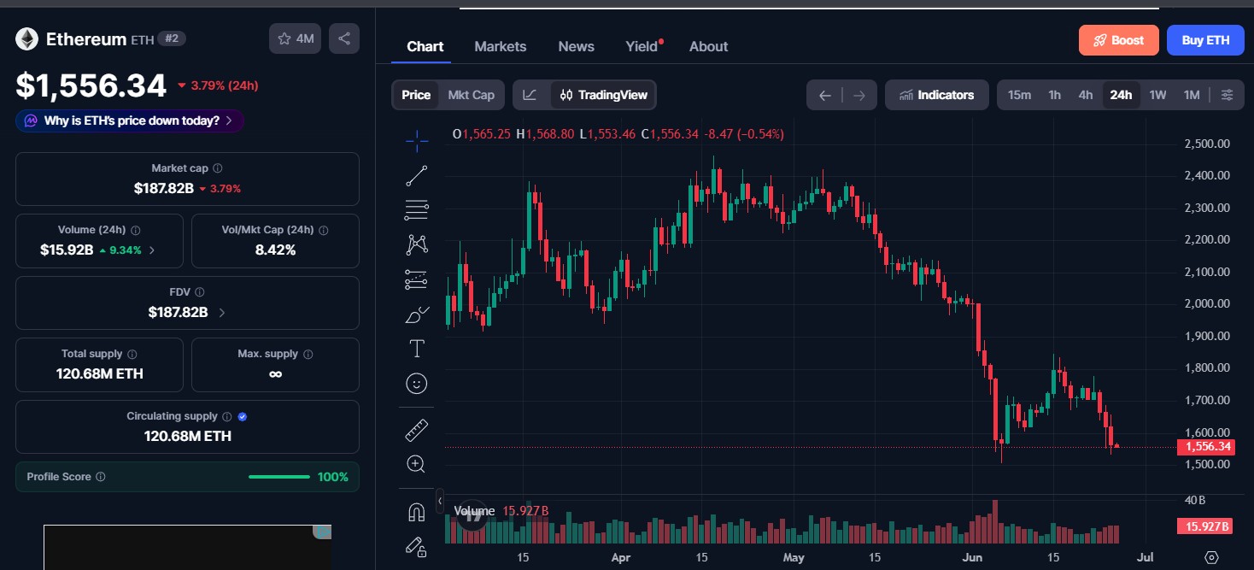The width and height of the screenshot is (1254, 570).
Task: Open the emoji icons tool
Action: [x=417, y=384]
